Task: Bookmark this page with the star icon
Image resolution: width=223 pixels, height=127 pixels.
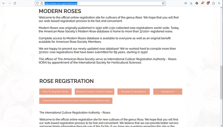Action: 163,3
